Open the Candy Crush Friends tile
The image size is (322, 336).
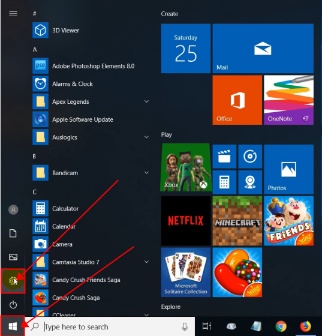pyautogui.click(x=289, y=221)
